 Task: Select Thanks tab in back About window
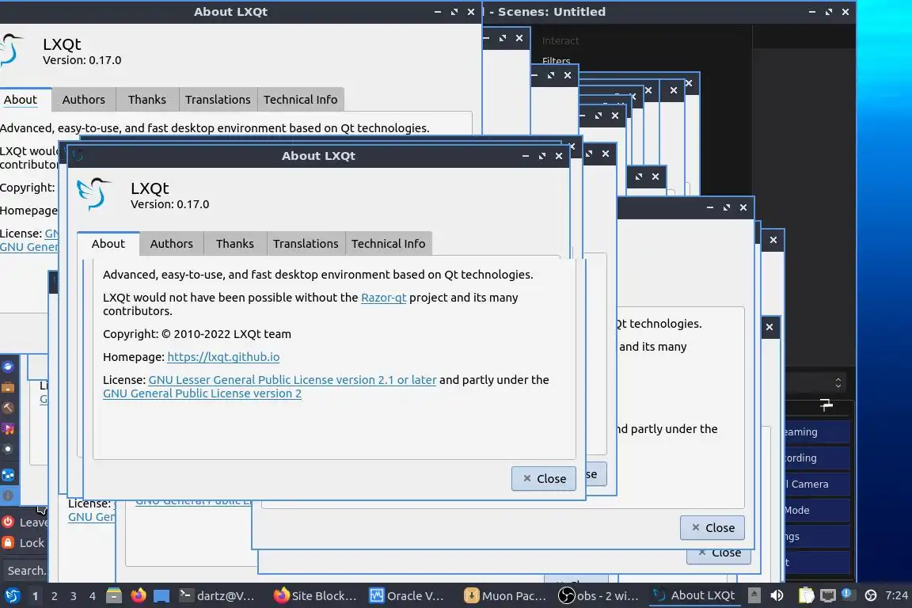point(147,100)
